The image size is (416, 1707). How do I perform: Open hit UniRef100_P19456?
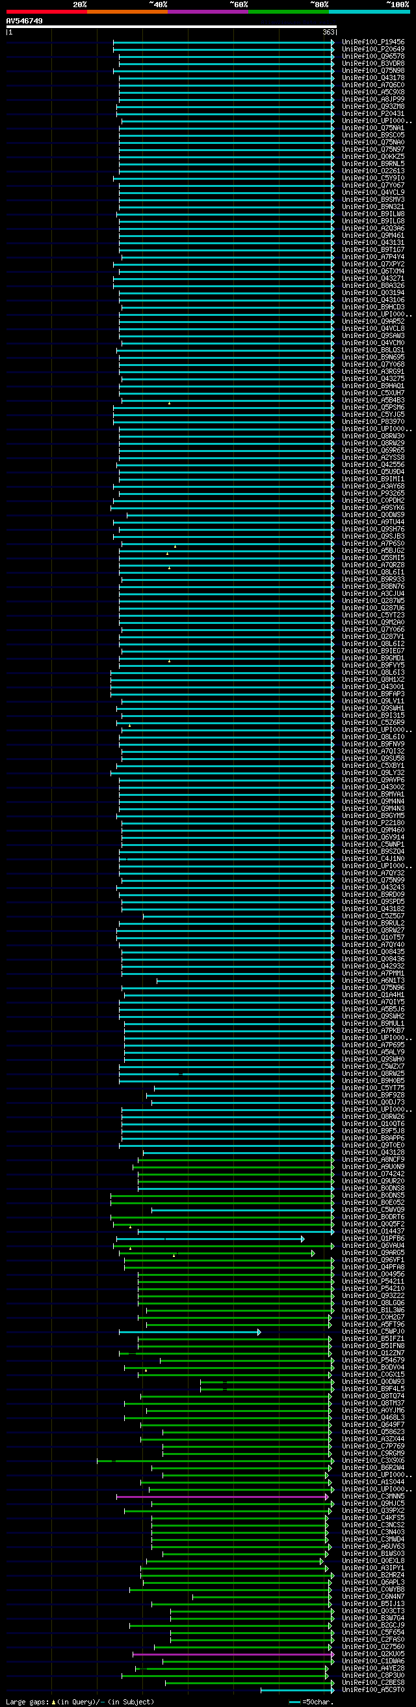tap(373, 42)
